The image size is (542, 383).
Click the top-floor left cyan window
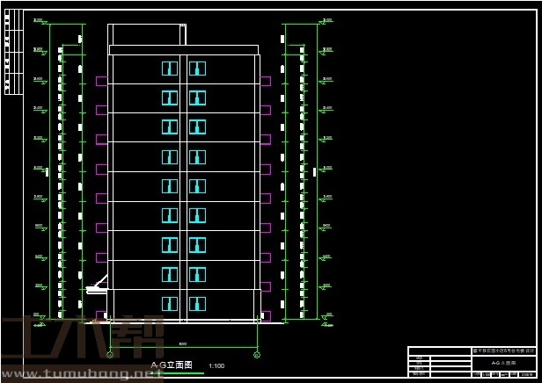[x=170, y=69]
